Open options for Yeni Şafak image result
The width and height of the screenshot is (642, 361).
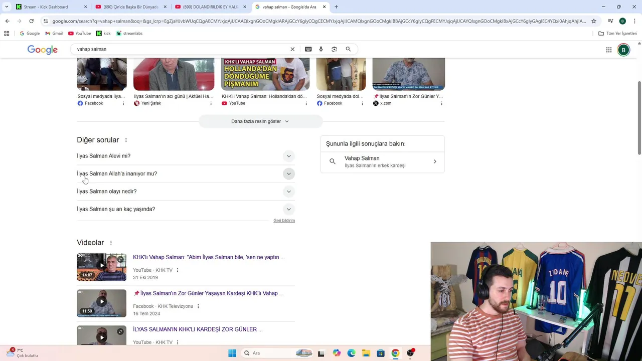click(x=211, y=103)
